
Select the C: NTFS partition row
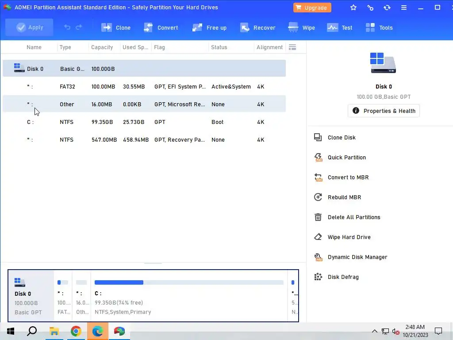(144, 122)
